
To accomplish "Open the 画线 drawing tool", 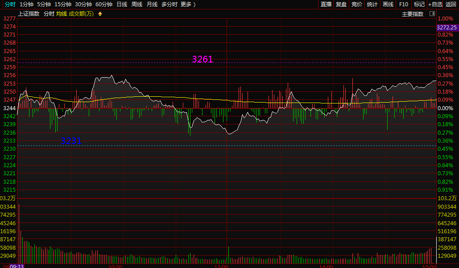I will coord(388,4).
